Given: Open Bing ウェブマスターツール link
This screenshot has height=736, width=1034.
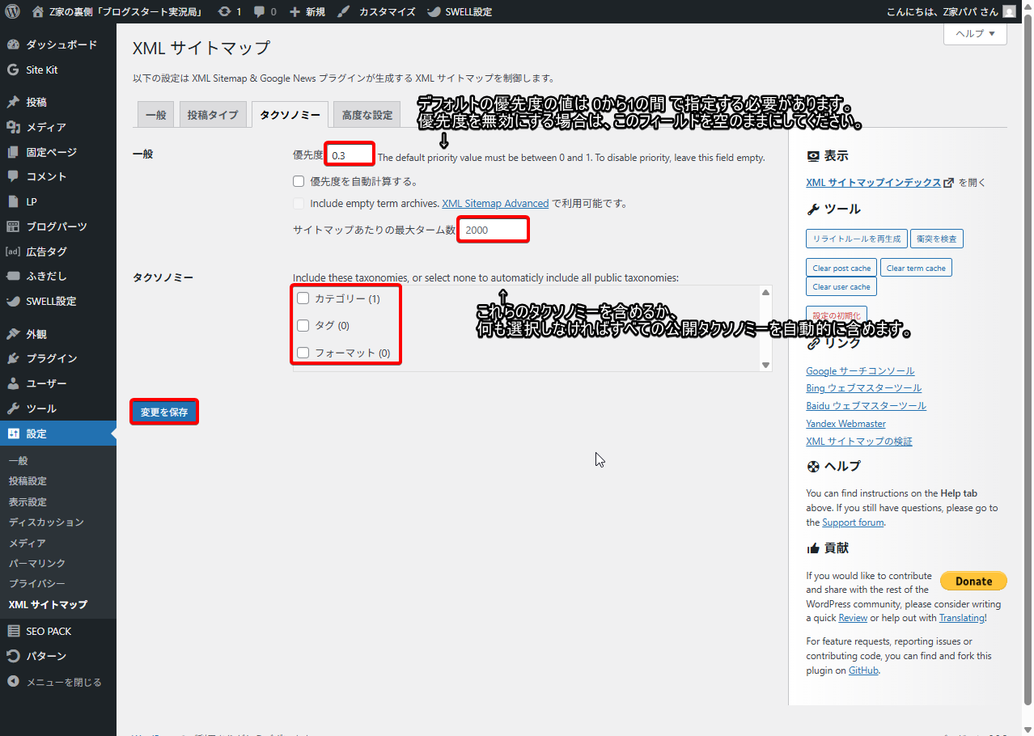Looking at the screenshot, I should click(x=863, y=388).
